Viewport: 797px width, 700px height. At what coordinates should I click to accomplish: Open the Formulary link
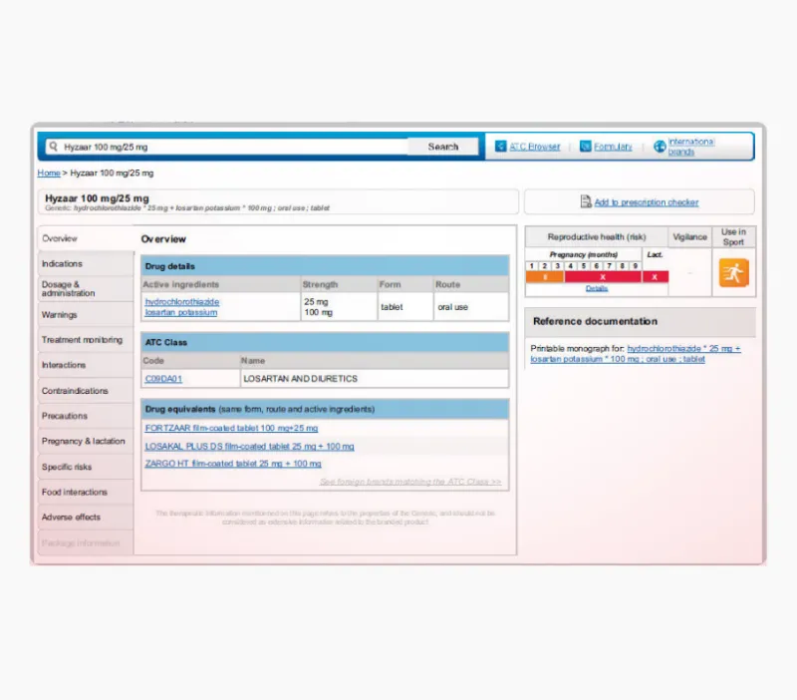613,147
